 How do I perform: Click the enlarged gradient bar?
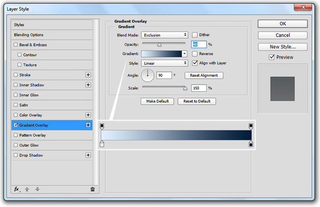click(177, 135)
